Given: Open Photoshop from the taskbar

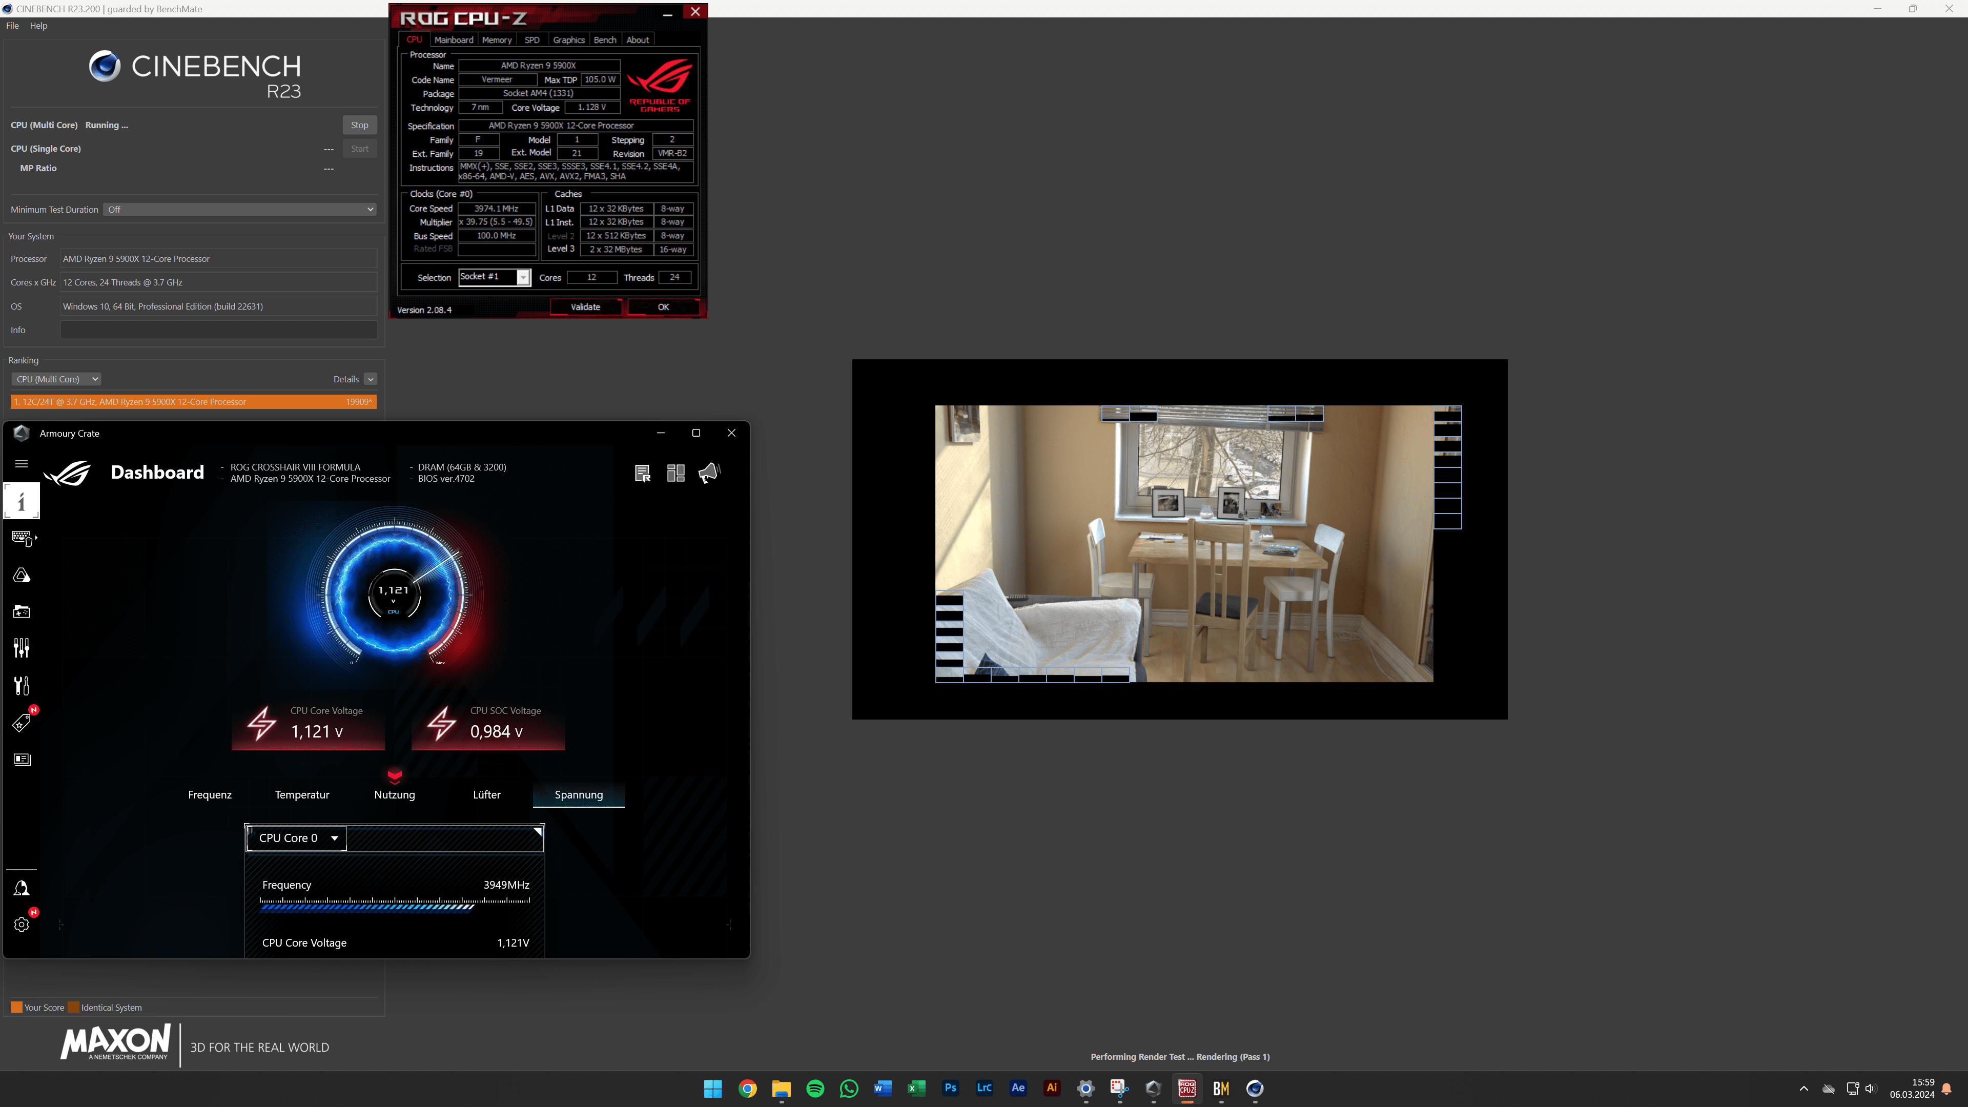Looking at the screenshot, I should (950, 1089).
